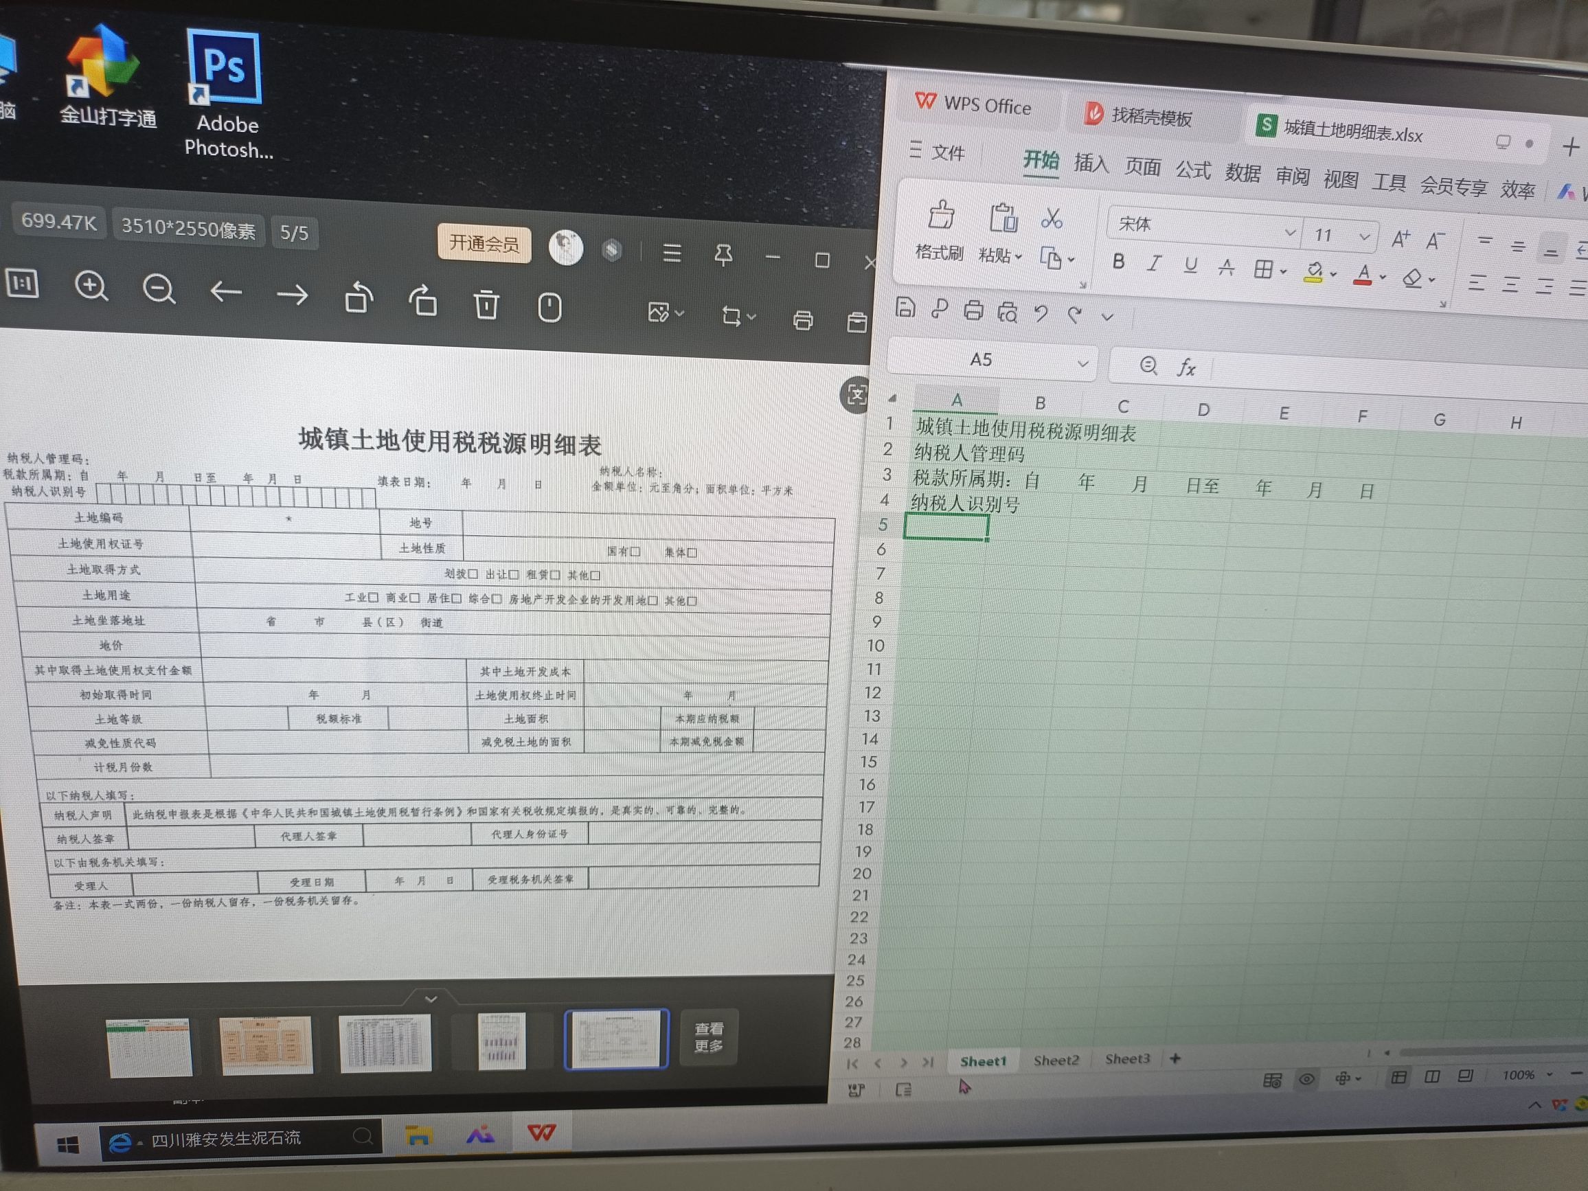Switch to page break preview in status bar
The width and height of the screenshot is (1588, 1191).
tap(1432, 1076)
